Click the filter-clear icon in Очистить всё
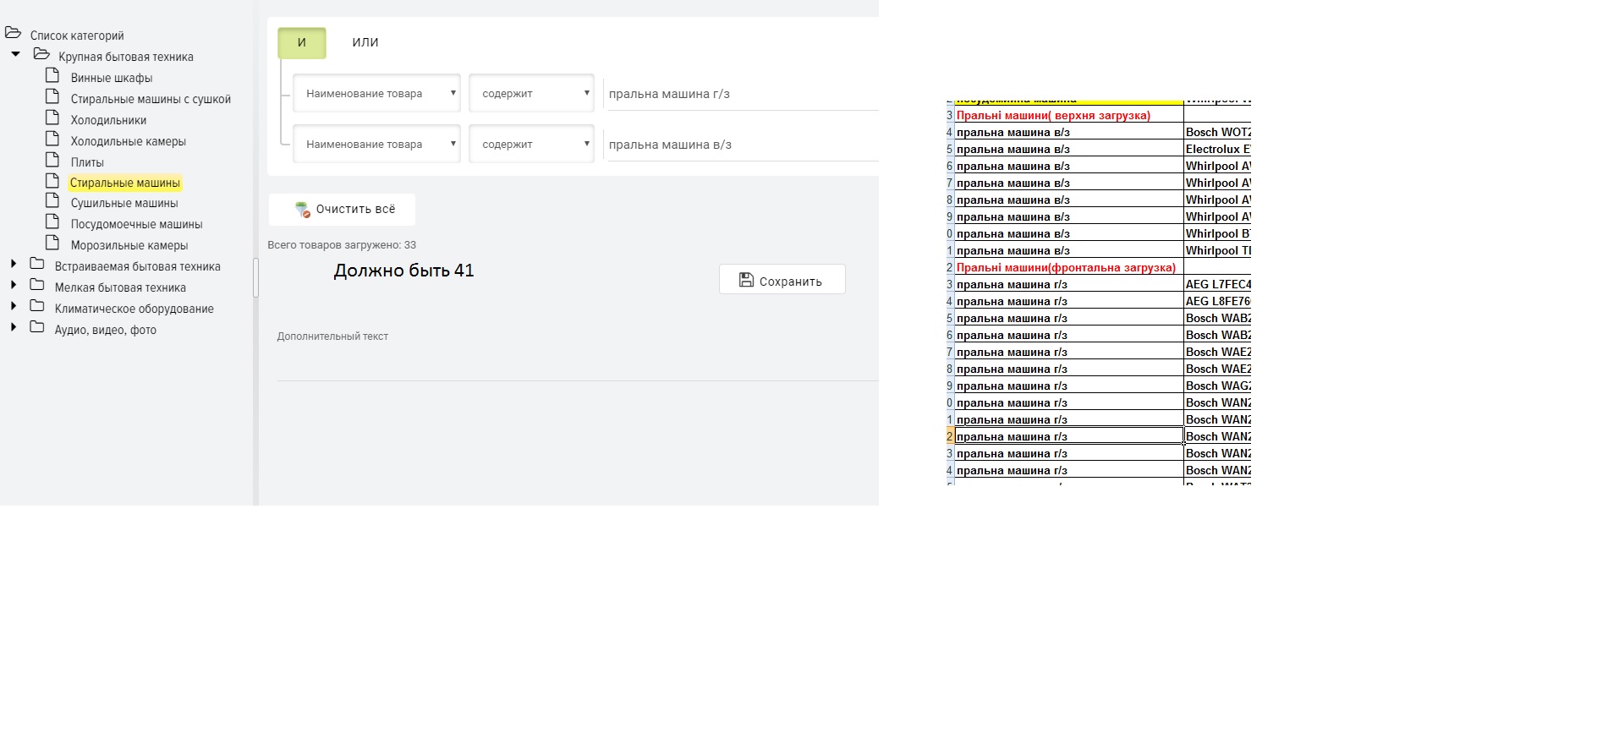 click(302, 210)
